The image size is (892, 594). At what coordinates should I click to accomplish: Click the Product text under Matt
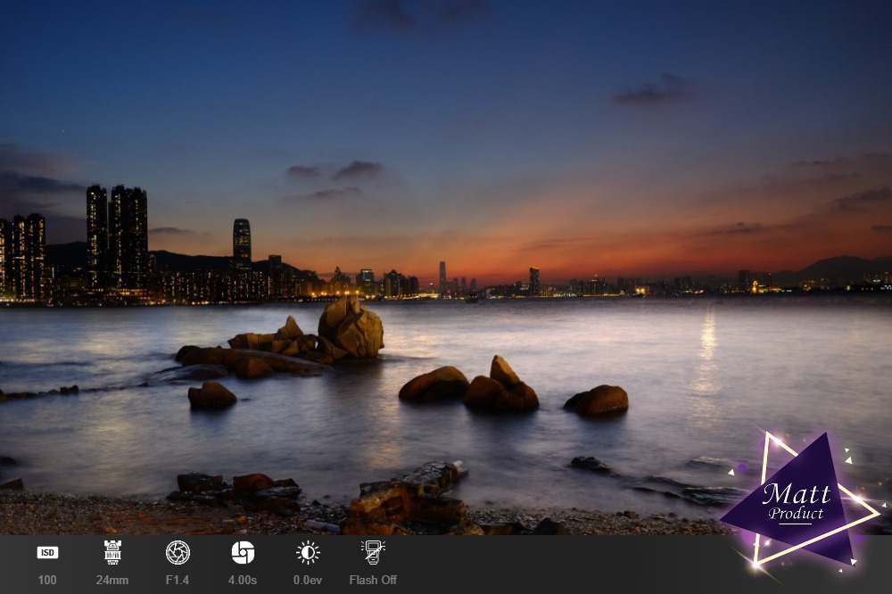point(796,514)
